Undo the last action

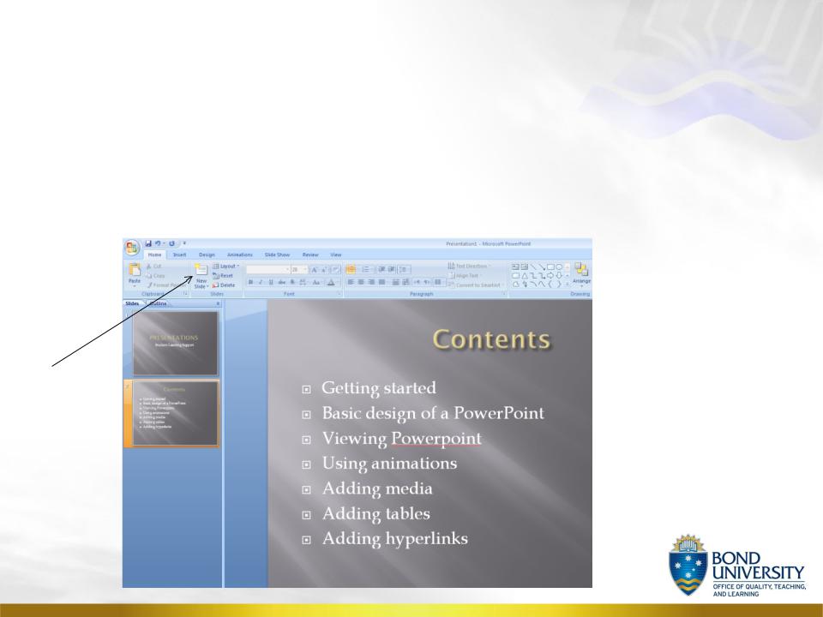[158, 243]
